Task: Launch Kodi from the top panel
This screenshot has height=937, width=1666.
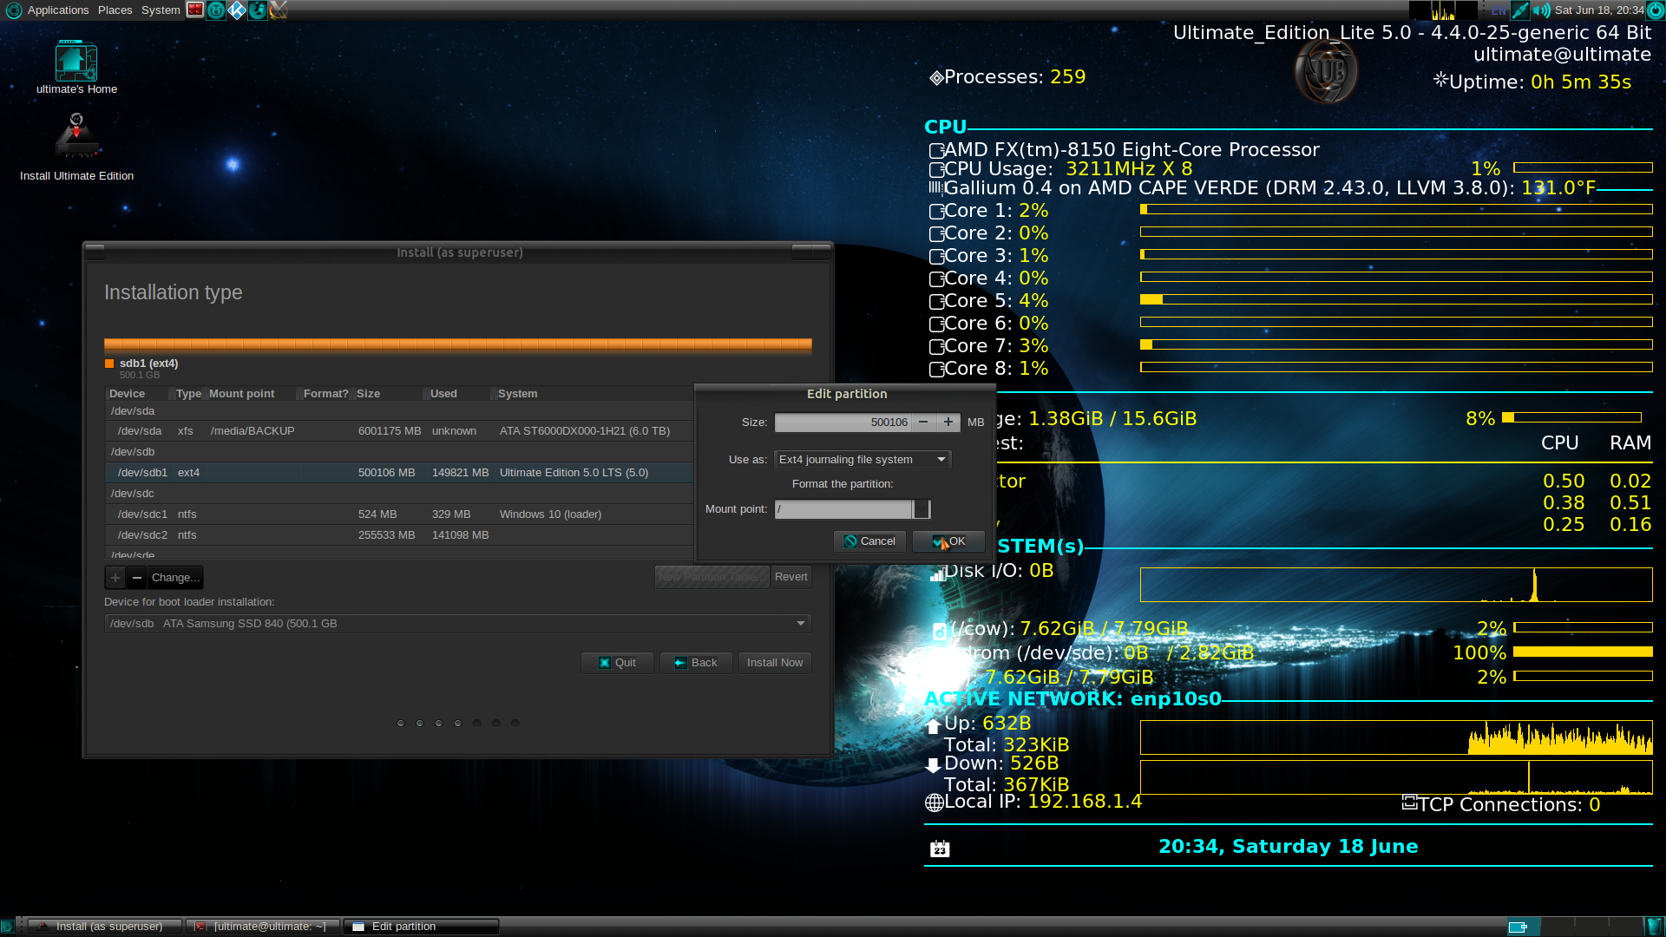Action: 237,10
